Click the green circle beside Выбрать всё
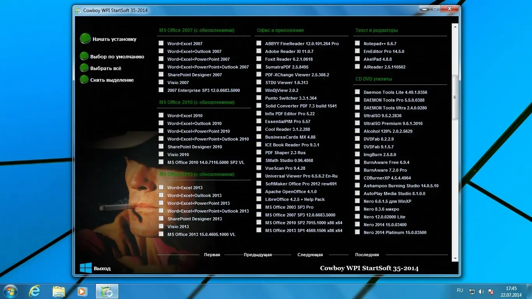Image resolution: width=532 pixels, height=299 pixels. [x=84, y=68]
